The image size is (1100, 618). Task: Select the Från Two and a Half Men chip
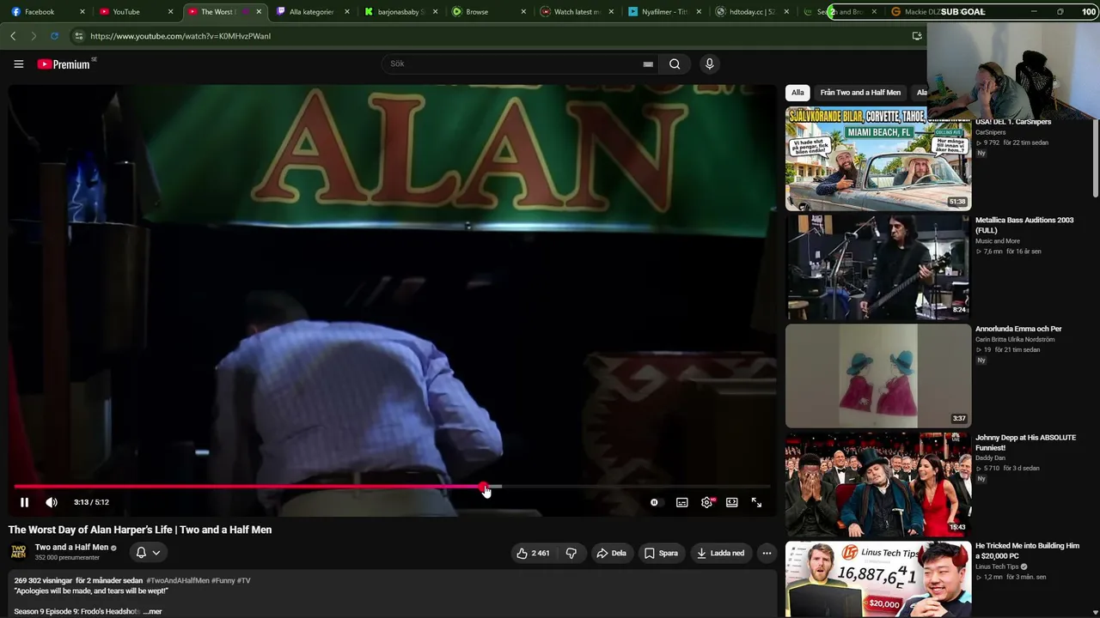pos(860,93)
